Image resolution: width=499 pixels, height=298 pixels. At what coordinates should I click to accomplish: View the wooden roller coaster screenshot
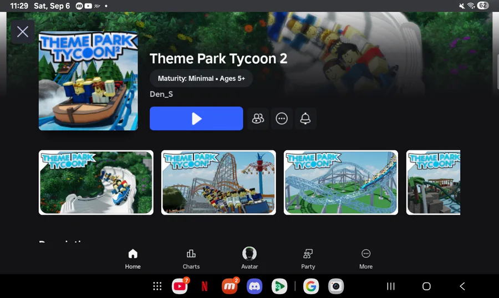point(218,183)
